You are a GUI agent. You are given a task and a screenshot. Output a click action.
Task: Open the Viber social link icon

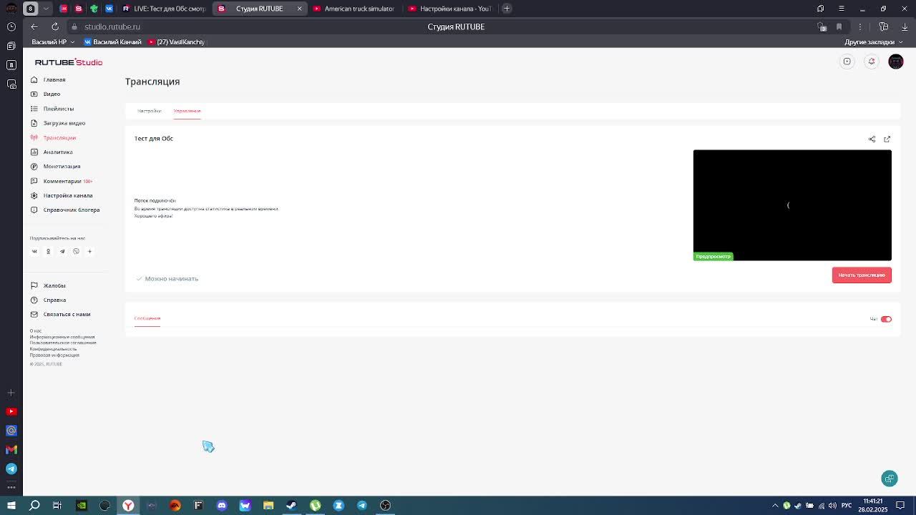pyautogui.click(x=76, y=251)
